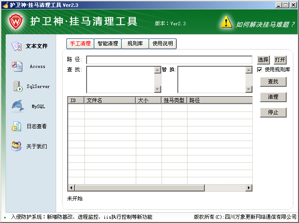This screenshot has width=299, height=223.
Task: Click the MySQL dolphin icon
Action: 18,106
